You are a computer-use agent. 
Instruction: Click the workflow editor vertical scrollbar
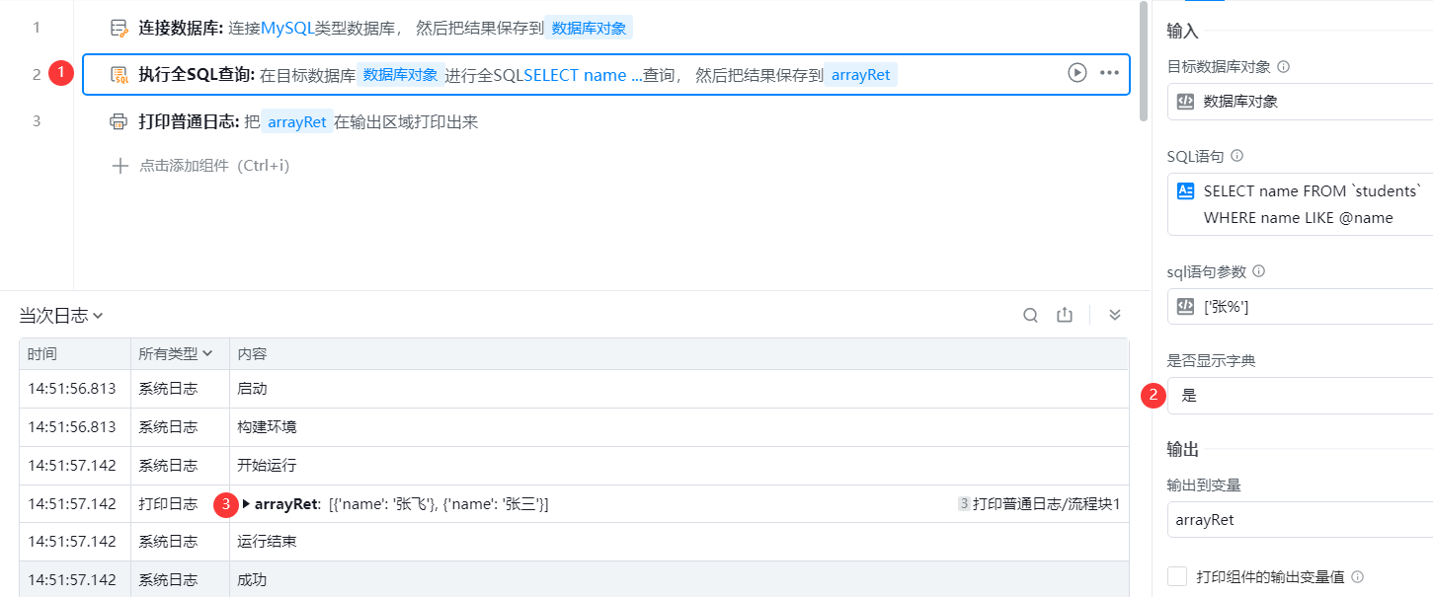click(1144, 59)
